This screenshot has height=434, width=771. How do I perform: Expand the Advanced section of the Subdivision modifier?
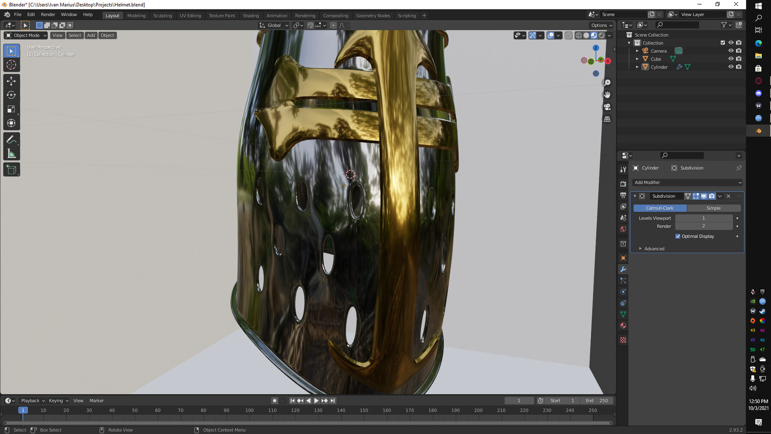pos(654,248)
